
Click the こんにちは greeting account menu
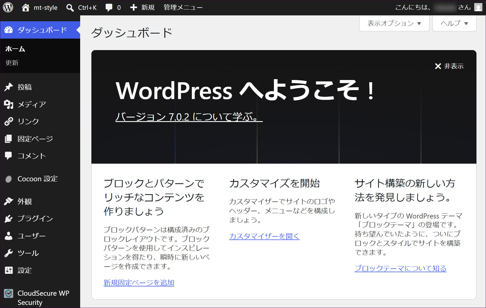tap(439, 7)
